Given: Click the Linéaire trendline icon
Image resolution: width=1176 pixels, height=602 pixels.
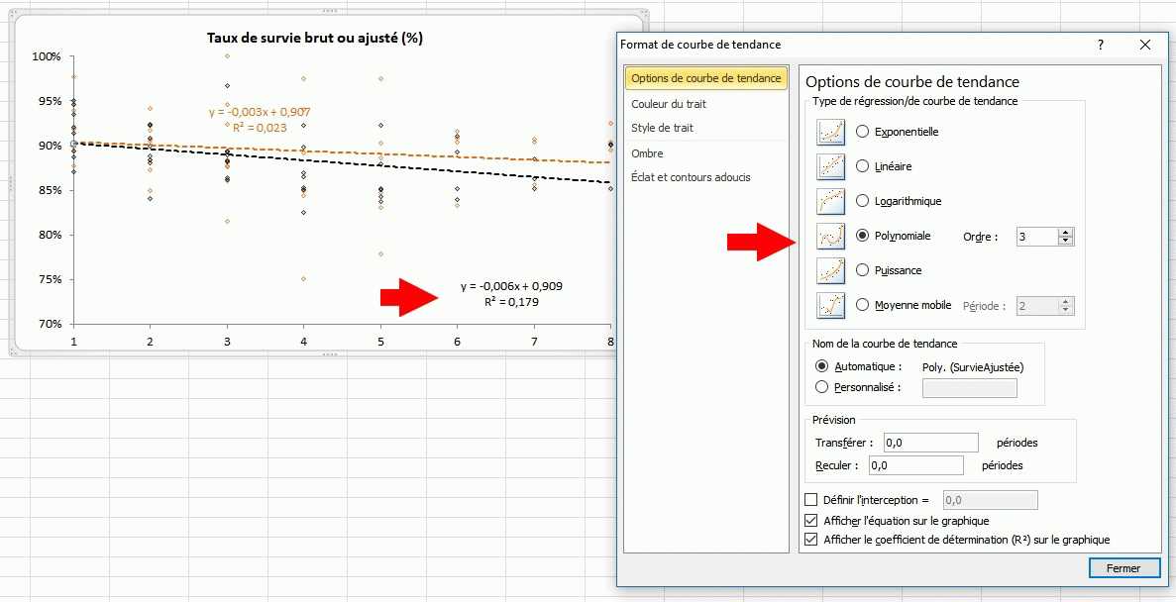Looking at the screenshot, I should [x=830, y=166].
